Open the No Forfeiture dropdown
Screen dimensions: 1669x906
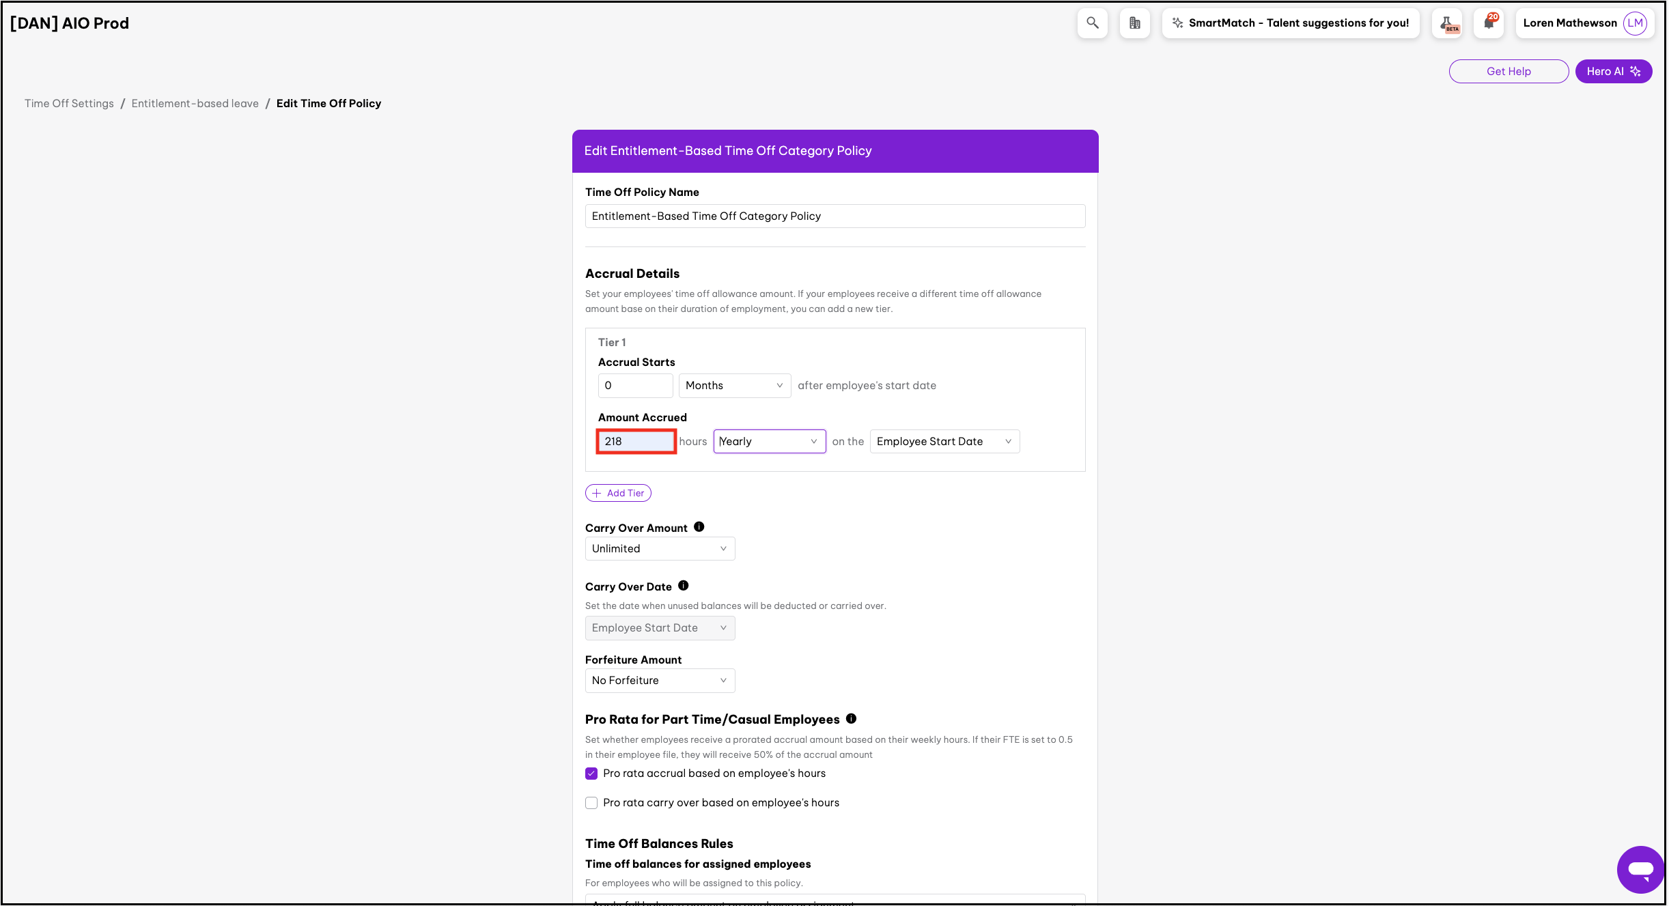click(659, 681)
